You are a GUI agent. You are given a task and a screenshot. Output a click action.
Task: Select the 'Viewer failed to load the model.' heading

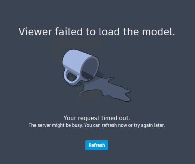(97, 32)
